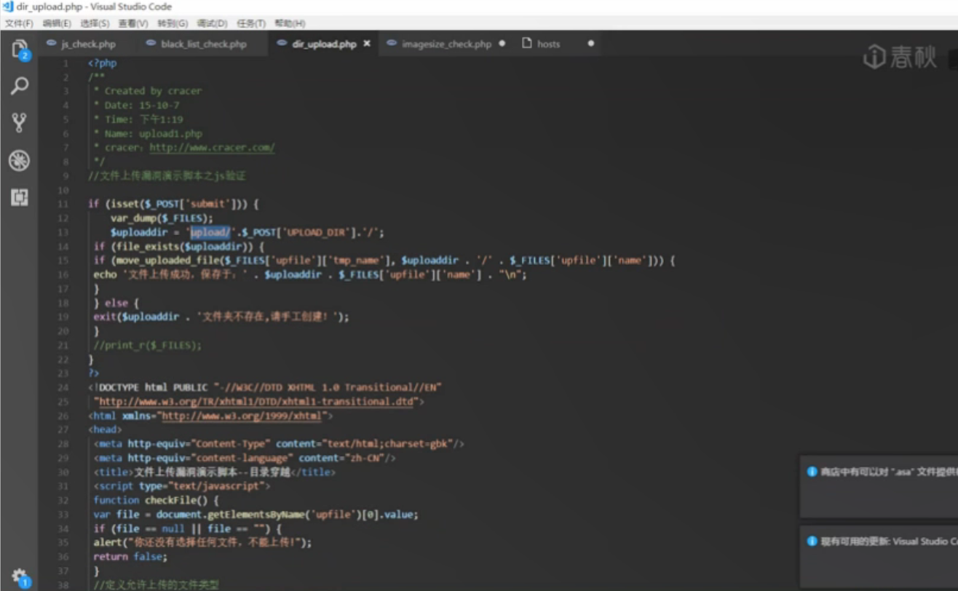Click unsaved dot on imagesize_check.php tab
The image size is (958, 591).
point(502,44)
